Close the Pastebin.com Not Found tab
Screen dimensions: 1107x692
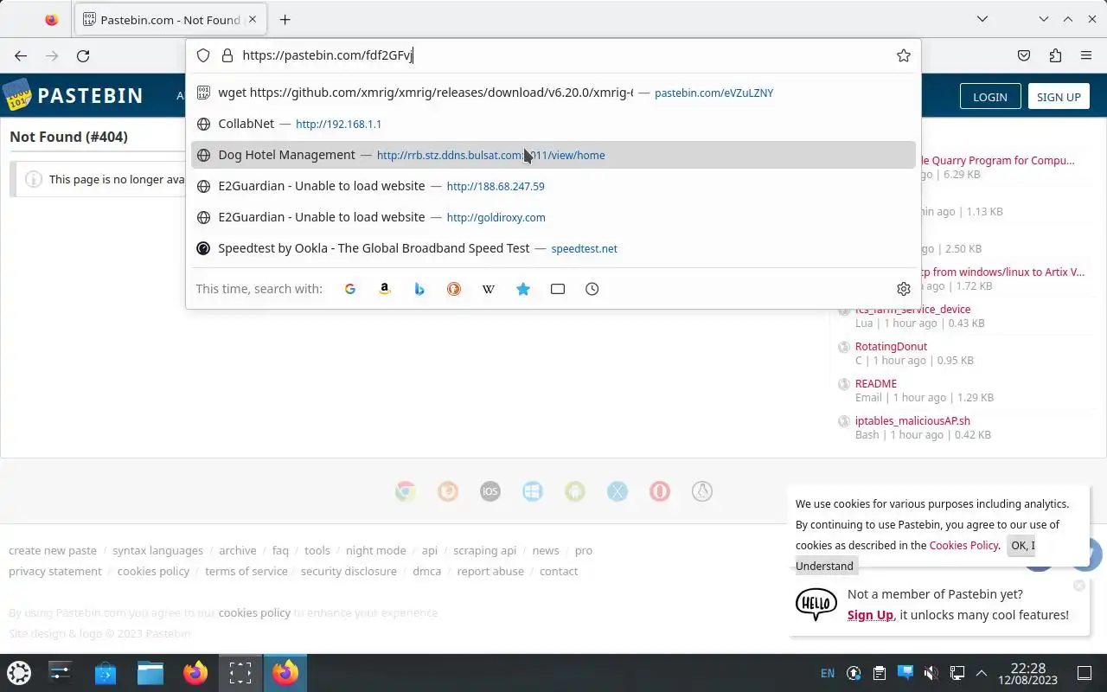point(253,19)
